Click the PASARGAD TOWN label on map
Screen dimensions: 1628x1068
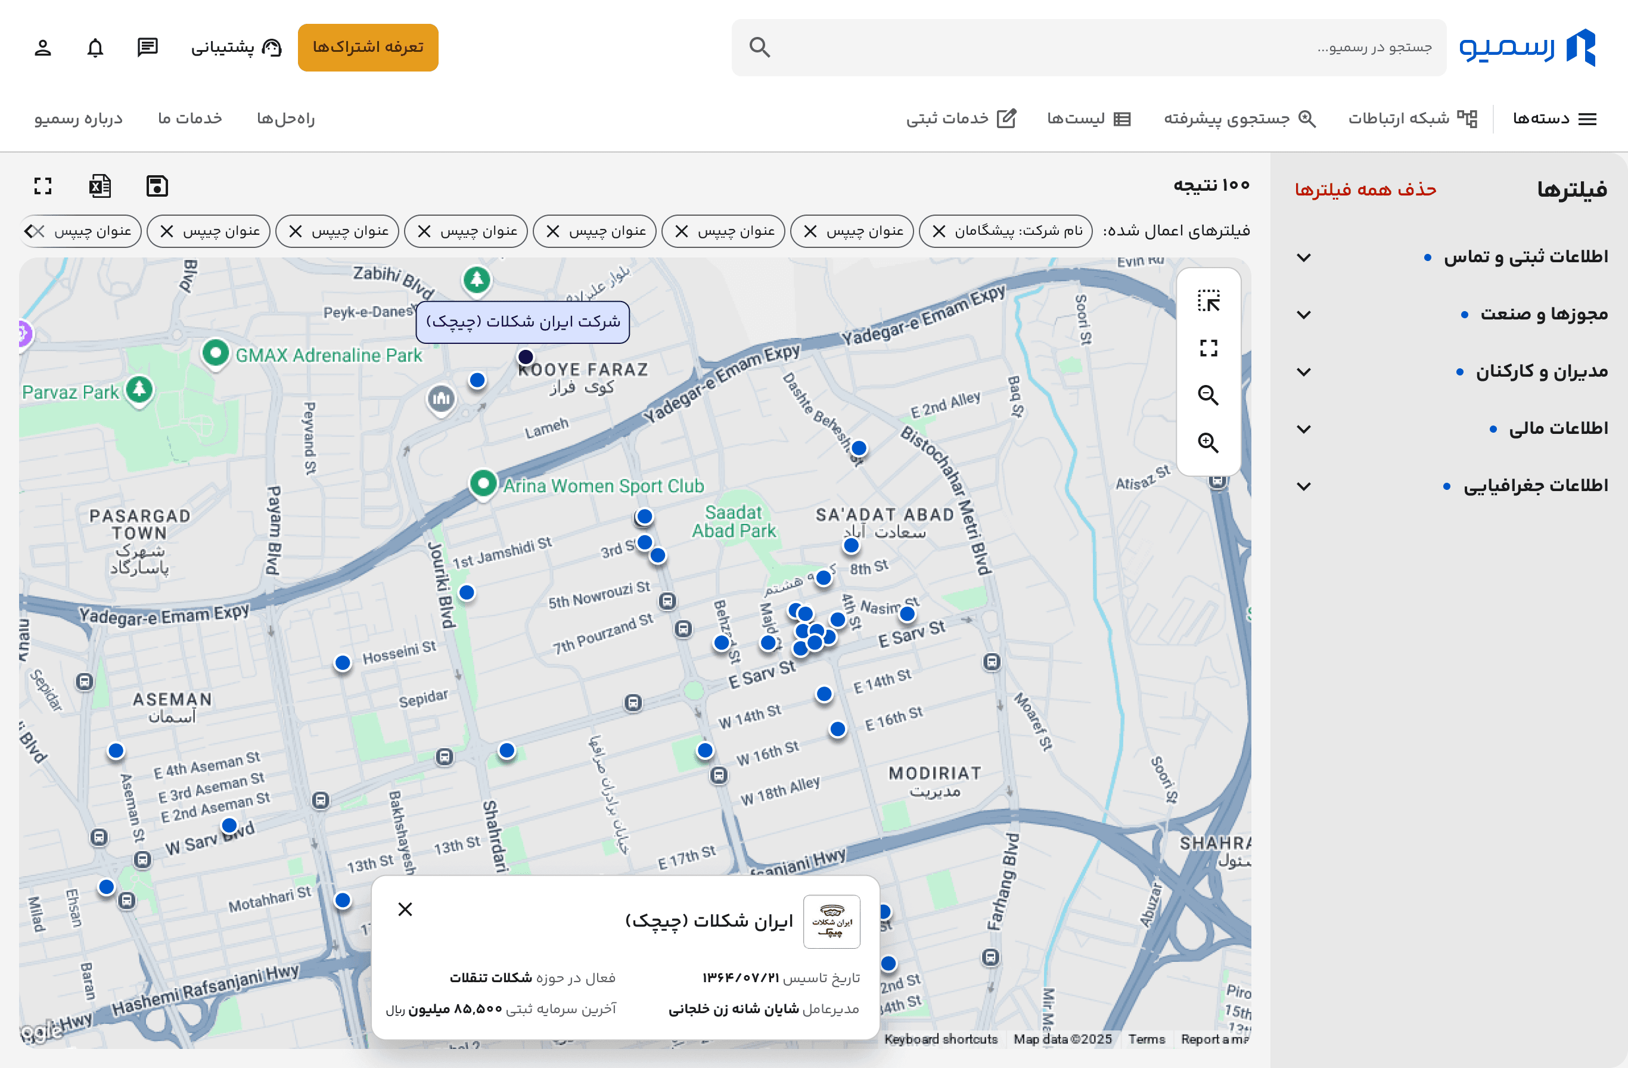tap(139, 524)
